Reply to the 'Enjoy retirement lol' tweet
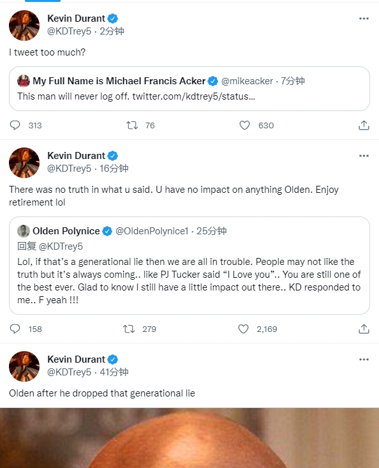379x468 pixels. pos(15,329)
